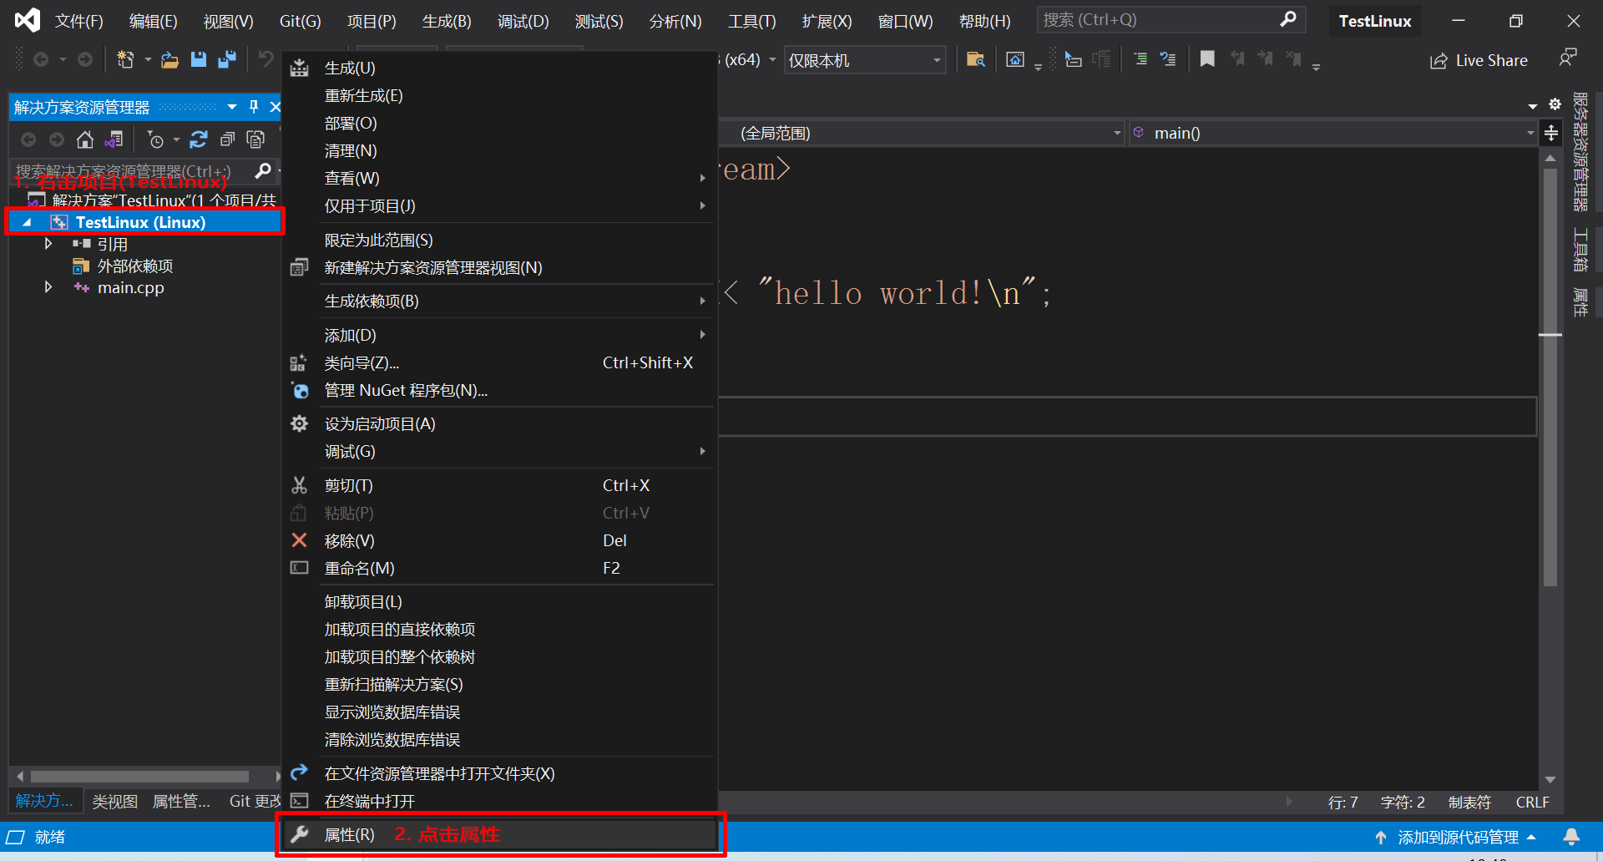Expand the 引用 node under TestLinux
This screenshot has width=1603, height=861.
coord(48,243)
